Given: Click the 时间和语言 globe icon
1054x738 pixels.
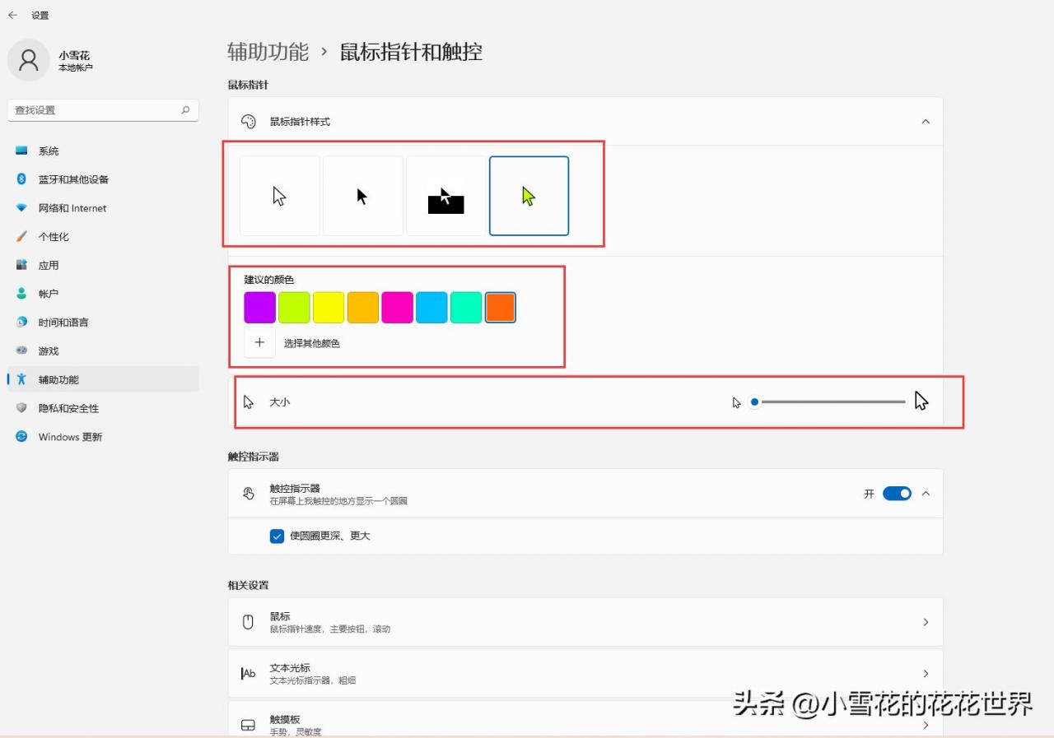Looking at the screenshot, I should [x=21, y=323].
